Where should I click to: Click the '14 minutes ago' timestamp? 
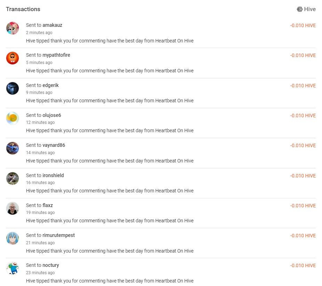pyautogui.click(x=40, y=153)
